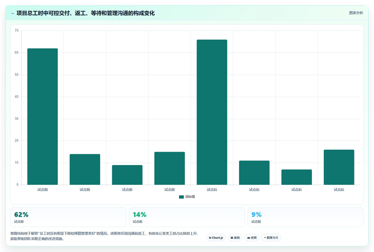This screenshot has width=374, height=252.
Task: Open the 62% 试点前 stat card
Action: click(68, 217)
